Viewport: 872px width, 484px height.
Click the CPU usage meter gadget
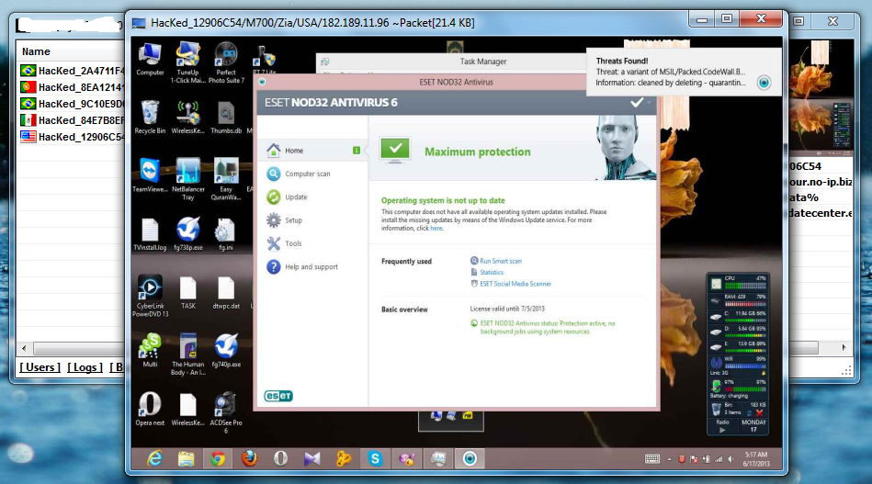pos(739,282)
